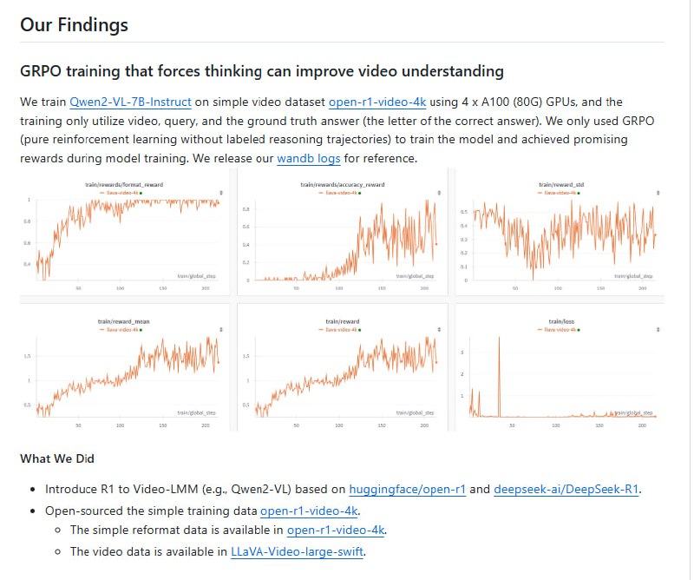The image size is (694, 580).
Task: Visit the deepseek-ai/DeepSeek-R1 link
Action: 566,489
